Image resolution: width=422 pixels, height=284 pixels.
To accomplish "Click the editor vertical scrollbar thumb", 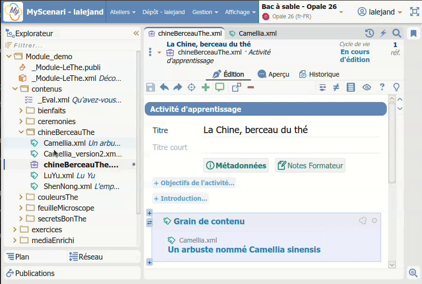I will click(392, 142).
